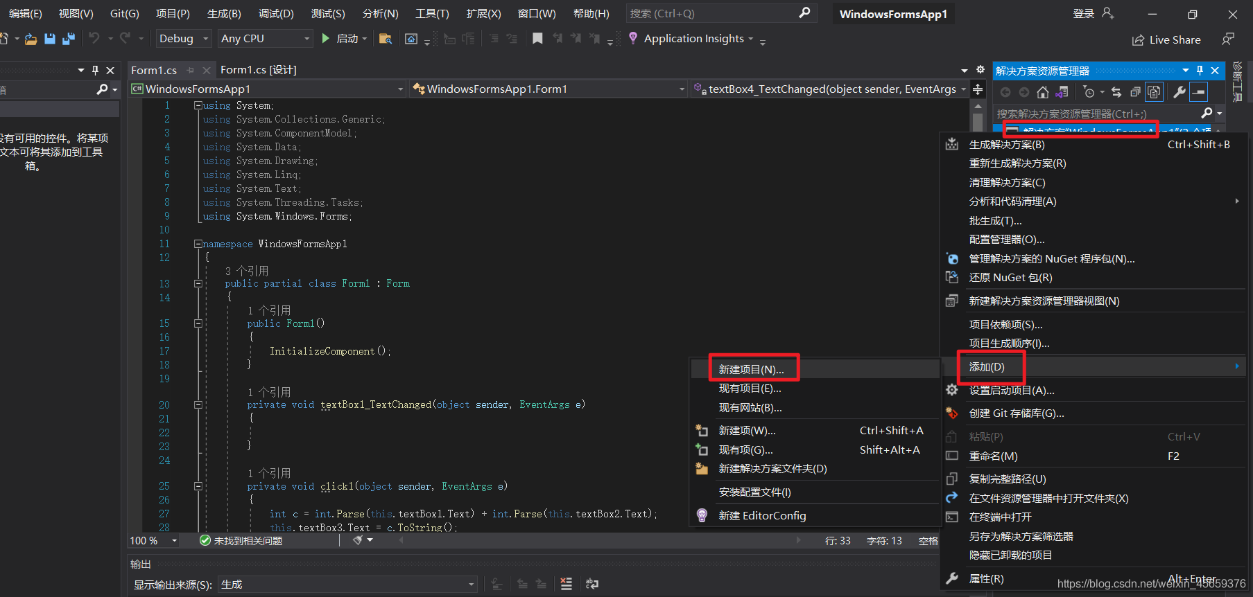
Task: Click the green Start debugging arrow
Action: [326, 39]
